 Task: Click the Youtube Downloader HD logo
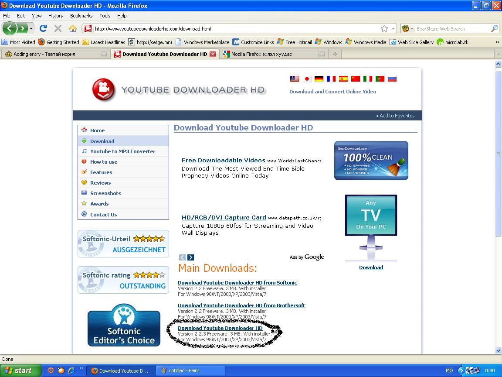click(179, 89)
